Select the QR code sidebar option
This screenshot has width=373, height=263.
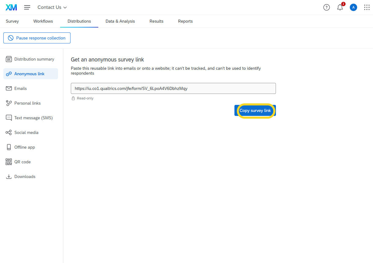pyautogui.click(x=22, y=162)
